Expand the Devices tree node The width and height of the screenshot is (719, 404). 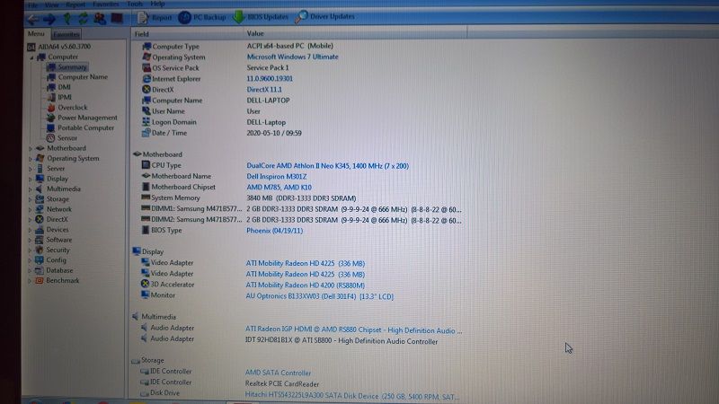(x=31, y=230)
